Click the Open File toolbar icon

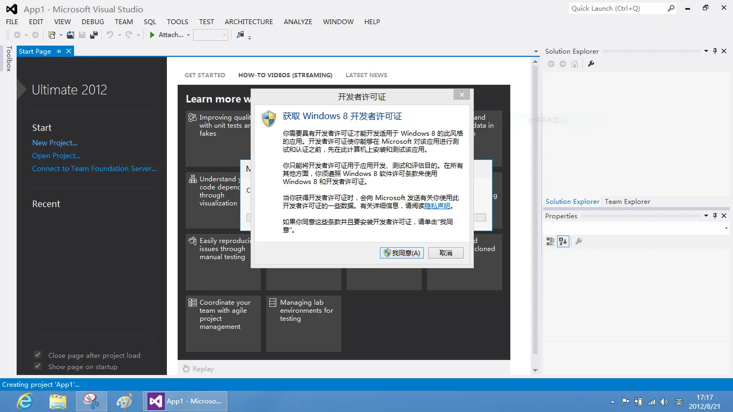point(70,35)
